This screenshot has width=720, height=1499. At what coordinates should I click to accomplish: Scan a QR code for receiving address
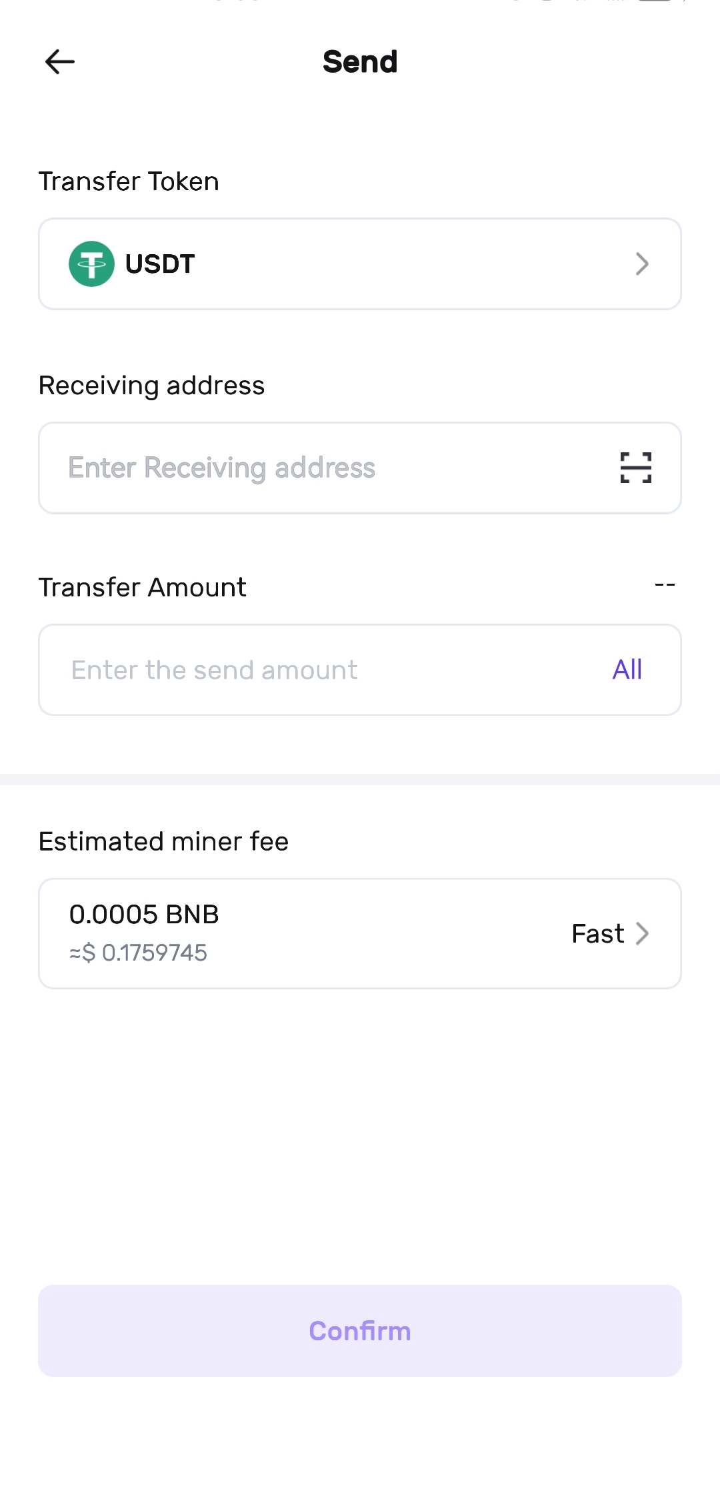635,468
